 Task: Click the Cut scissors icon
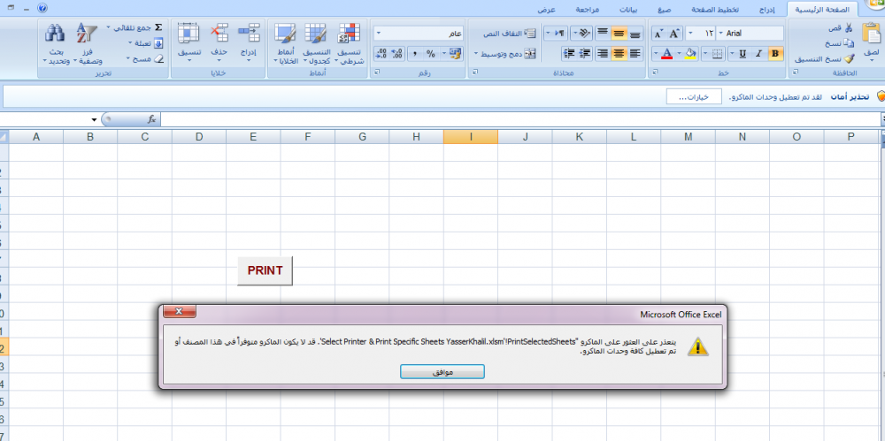849,28
